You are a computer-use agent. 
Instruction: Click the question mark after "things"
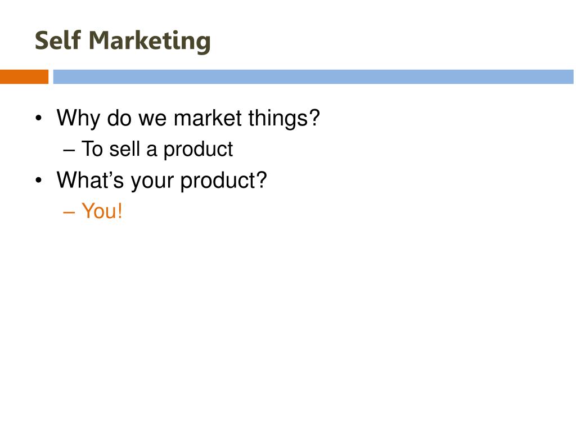[x=314, y=117]
